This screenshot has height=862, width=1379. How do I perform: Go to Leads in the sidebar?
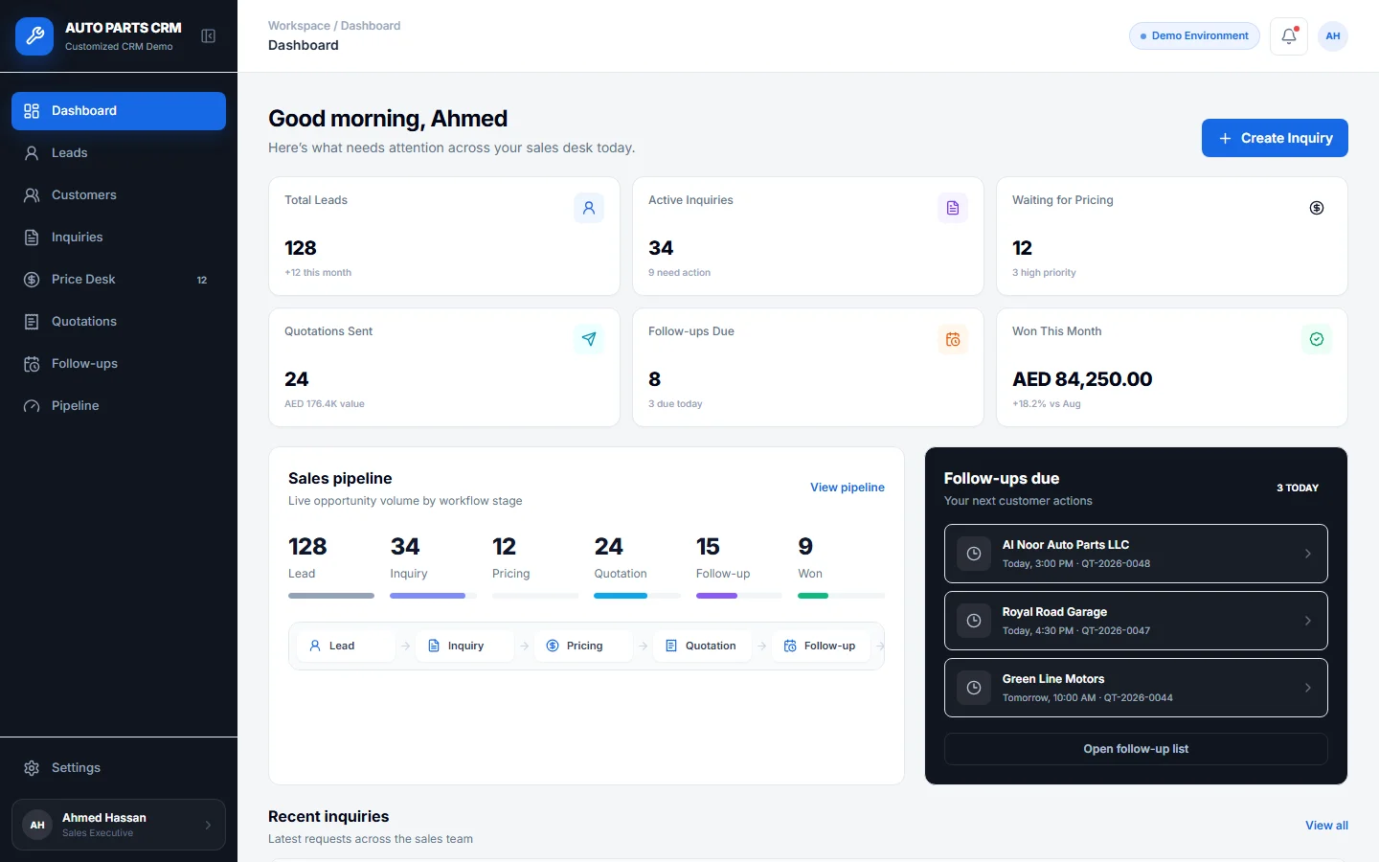pyautogui.click(x=119, y=153)
